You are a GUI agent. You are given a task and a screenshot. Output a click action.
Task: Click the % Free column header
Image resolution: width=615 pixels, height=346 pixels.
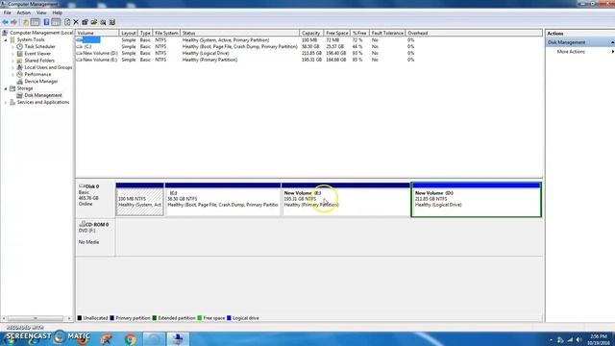[359, 34]
